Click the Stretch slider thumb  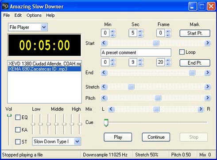coord(131,86)
